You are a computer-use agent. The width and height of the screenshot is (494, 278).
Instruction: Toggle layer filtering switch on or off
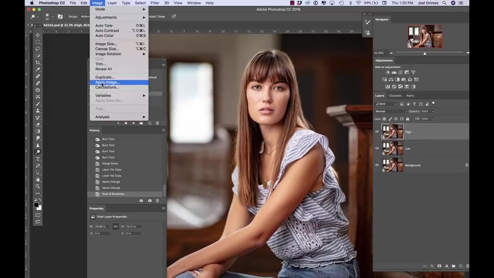tap(433, 103)
